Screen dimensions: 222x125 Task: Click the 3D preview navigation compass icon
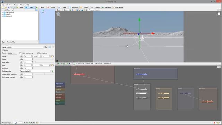click(58, 14)
